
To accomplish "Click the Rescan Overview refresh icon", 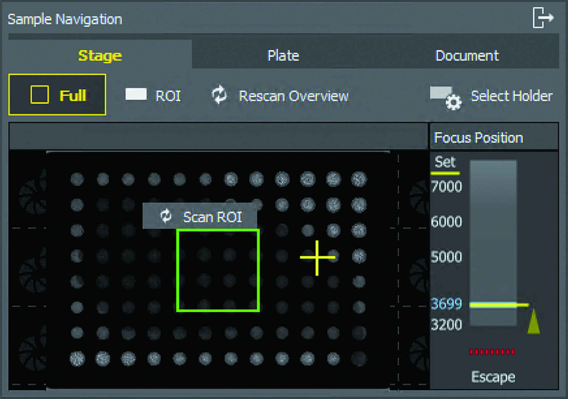I will click(x=219, y=95).
